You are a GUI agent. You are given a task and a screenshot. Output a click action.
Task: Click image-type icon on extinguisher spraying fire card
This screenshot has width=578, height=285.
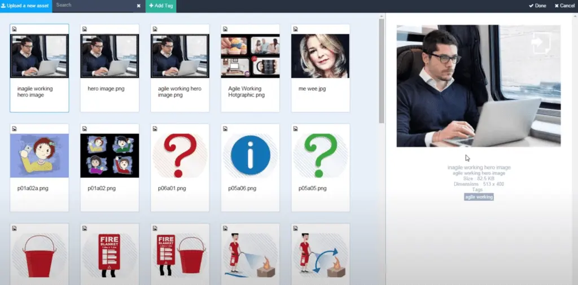pos(225,228)
